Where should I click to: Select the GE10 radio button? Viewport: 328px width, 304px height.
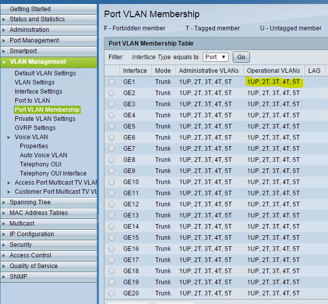click(x=112, y=182)
